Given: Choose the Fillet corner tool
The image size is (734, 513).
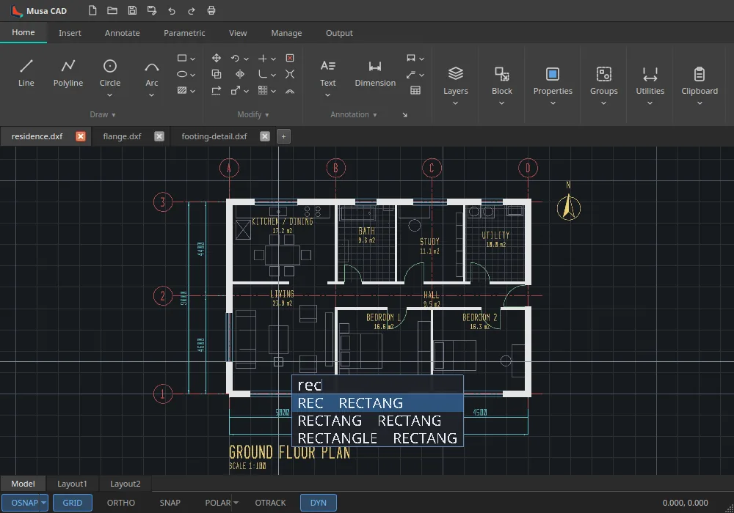Looking at the screenshot, I should pyautogui.click(x=263, y=74).
